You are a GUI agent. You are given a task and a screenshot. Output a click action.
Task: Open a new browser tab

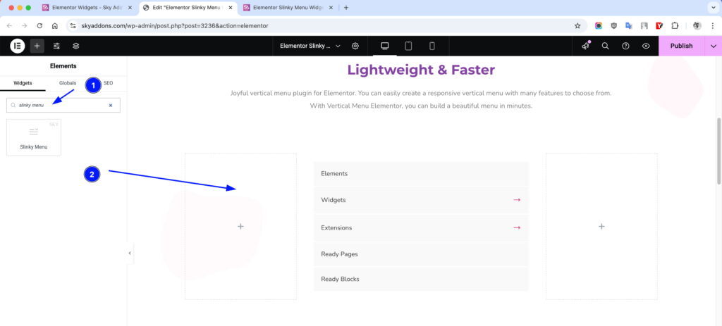[346, 8]
